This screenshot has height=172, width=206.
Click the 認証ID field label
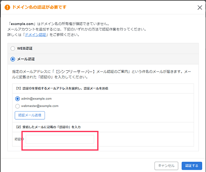coord(19,139)
